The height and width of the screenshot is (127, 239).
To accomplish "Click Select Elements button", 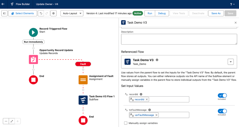I will (x=22, y=13).
